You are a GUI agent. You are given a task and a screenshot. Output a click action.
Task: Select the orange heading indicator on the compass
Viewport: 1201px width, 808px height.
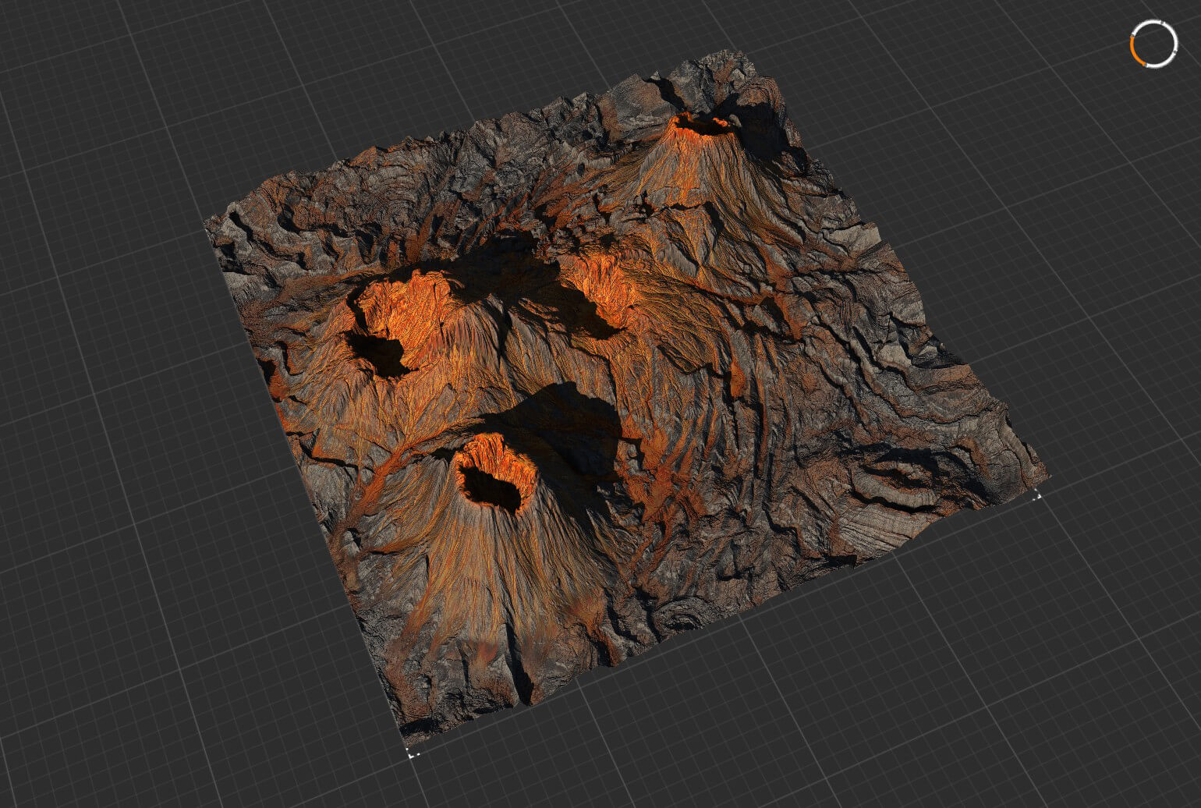1132,50
